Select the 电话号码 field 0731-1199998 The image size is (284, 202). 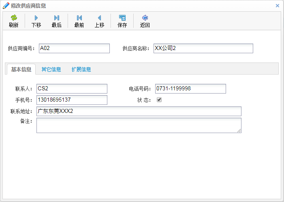[x=190, y=89]
